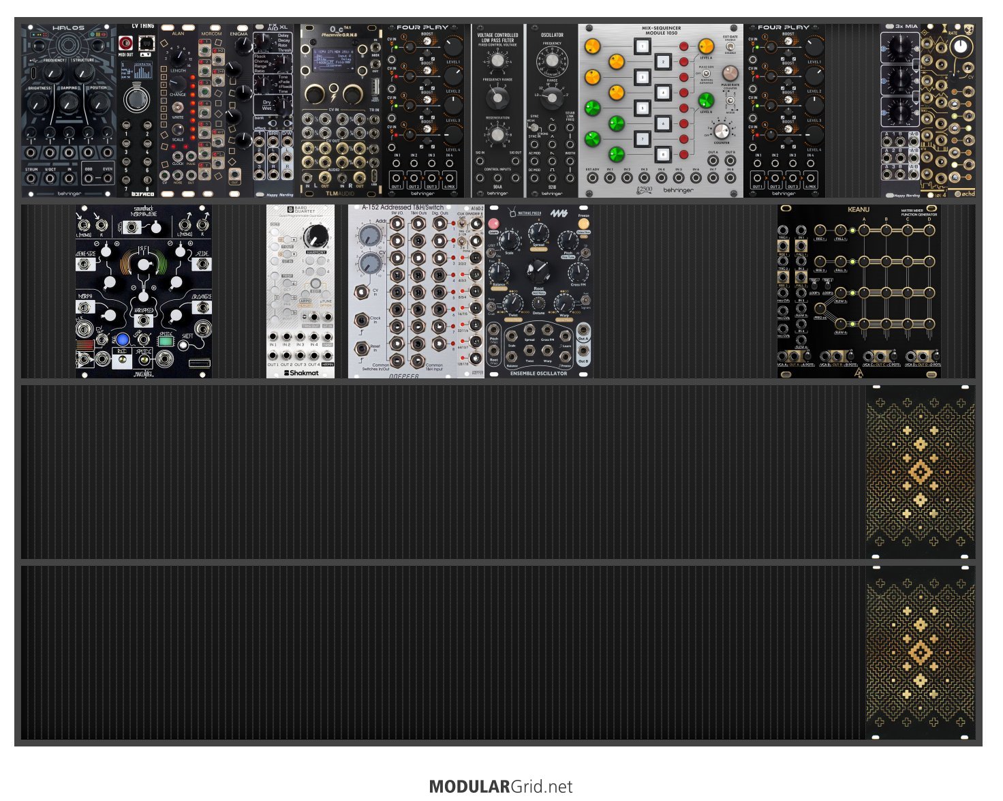The image size is (1003, 801).
Task: Click the Pulse Rate knob on Mix-Sequencer
Action: coord(730,73)
